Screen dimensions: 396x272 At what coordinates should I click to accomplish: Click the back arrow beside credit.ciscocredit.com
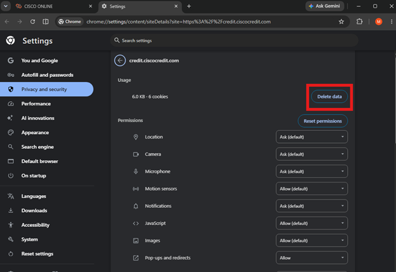coord(120,61)
